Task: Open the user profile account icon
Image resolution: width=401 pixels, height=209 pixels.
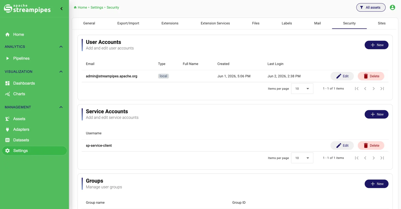Action: (392, 8)
